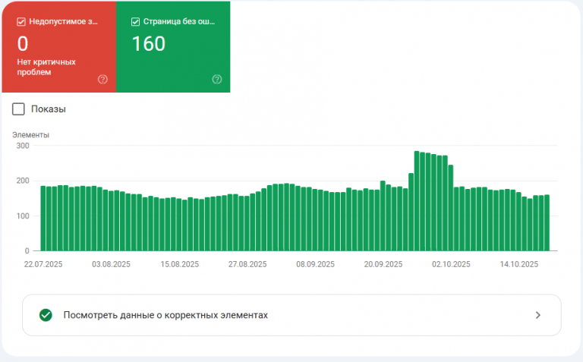The height and width of the screenshot is (362, 583).
Task: Click the date label 02.10.2025
Action: click(451, 264)
